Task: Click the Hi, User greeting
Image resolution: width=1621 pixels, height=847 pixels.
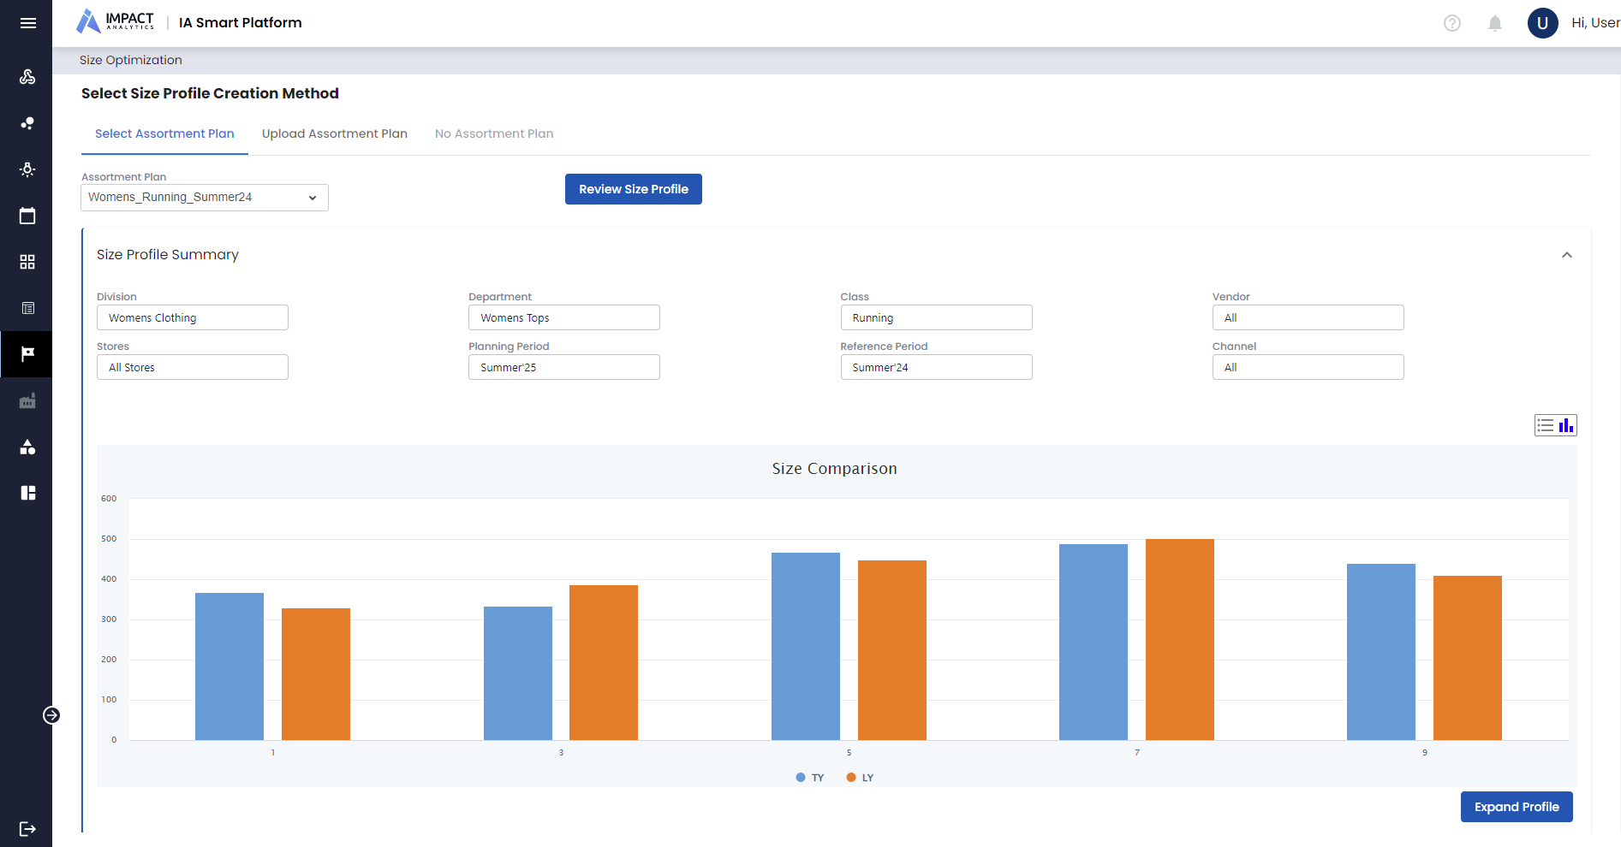Action: pyautogui.click(x=1595, y=23)
